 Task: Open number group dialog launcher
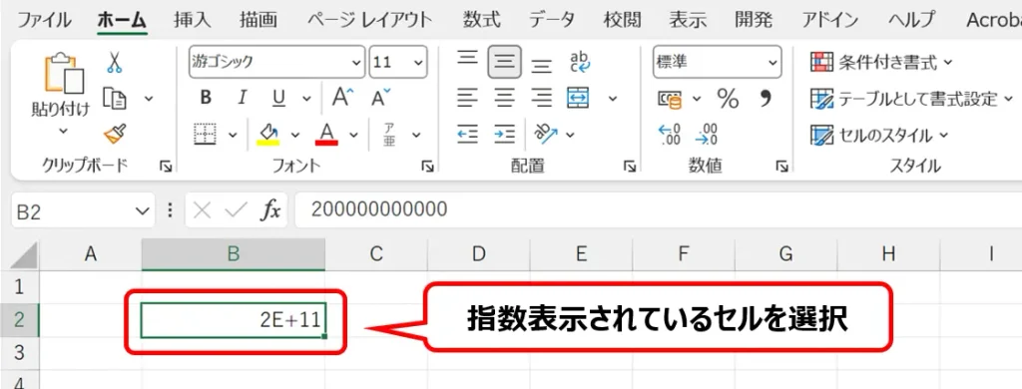point(781,167)
